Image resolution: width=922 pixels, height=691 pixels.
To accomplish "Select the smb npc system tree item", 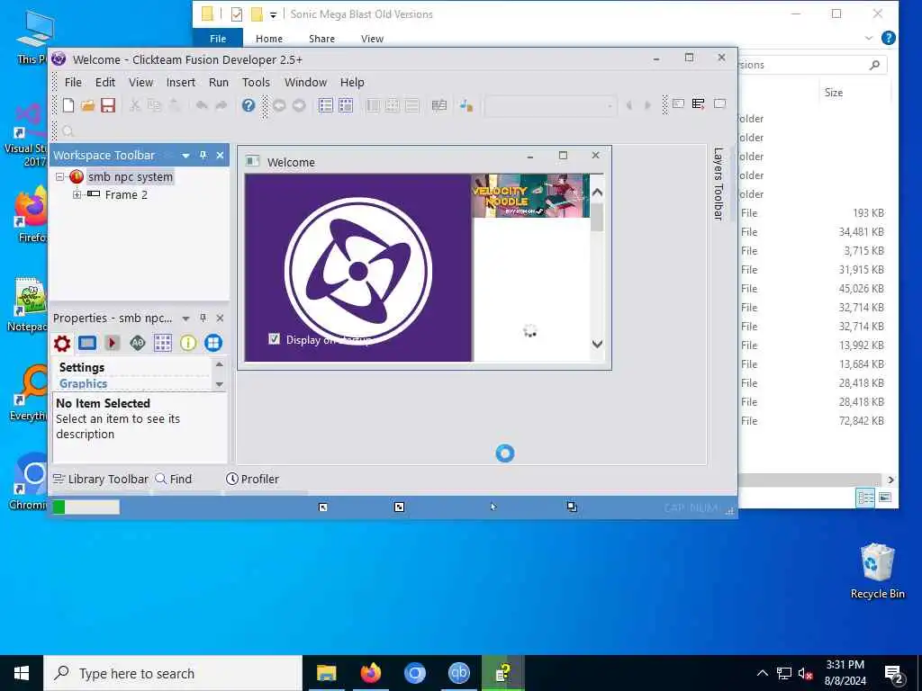I will click(x=130, y=177).
